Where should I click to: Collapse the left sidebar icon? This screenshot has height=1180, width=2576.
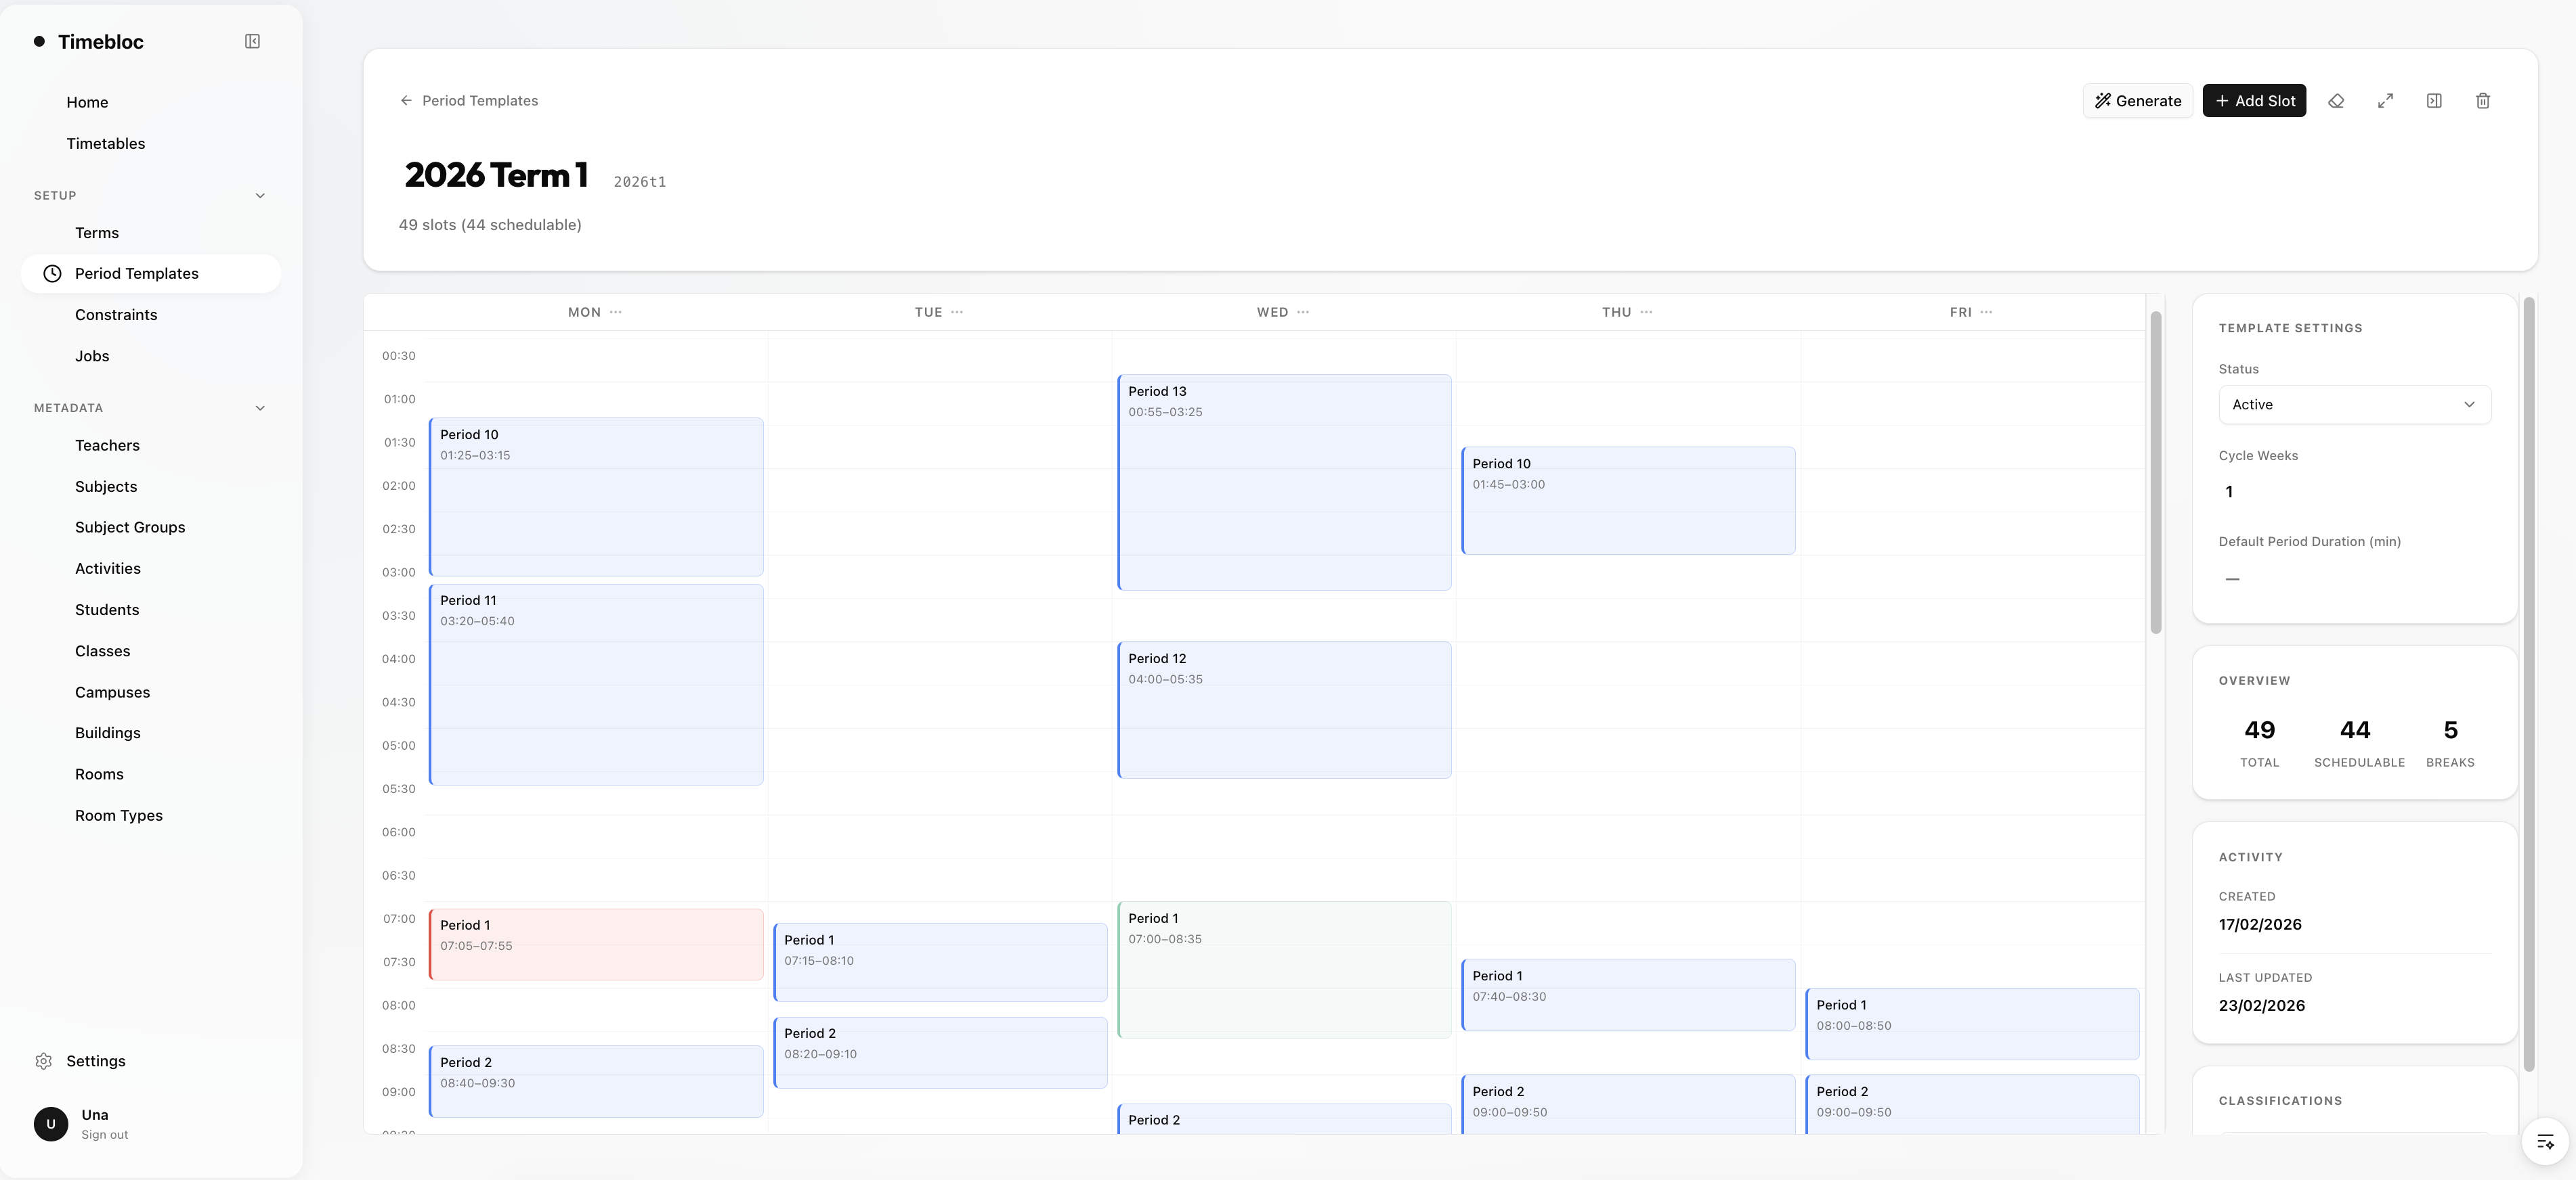click(252, 41)
